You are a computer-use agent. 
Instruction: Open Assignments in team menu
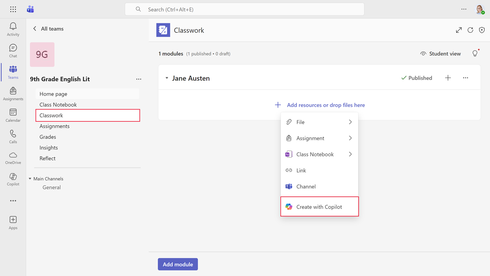pos(87,126)
